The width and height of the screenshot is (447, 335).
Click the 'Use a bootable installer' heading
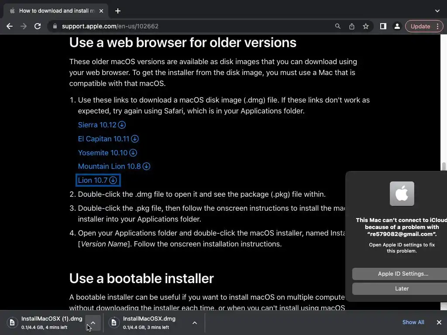[141, 278]
